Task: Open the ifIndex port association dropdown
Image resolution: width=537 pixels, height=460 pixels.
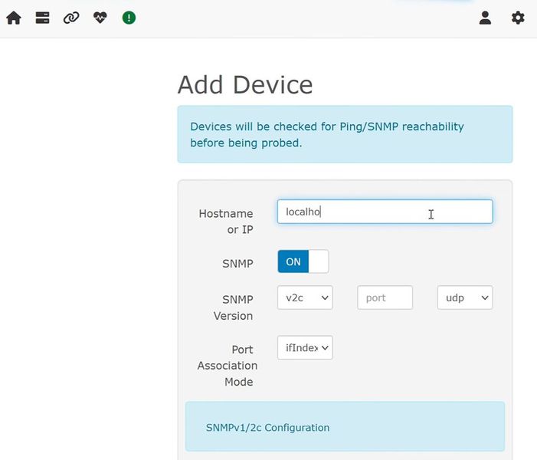Action: click(x=305, y=348)
